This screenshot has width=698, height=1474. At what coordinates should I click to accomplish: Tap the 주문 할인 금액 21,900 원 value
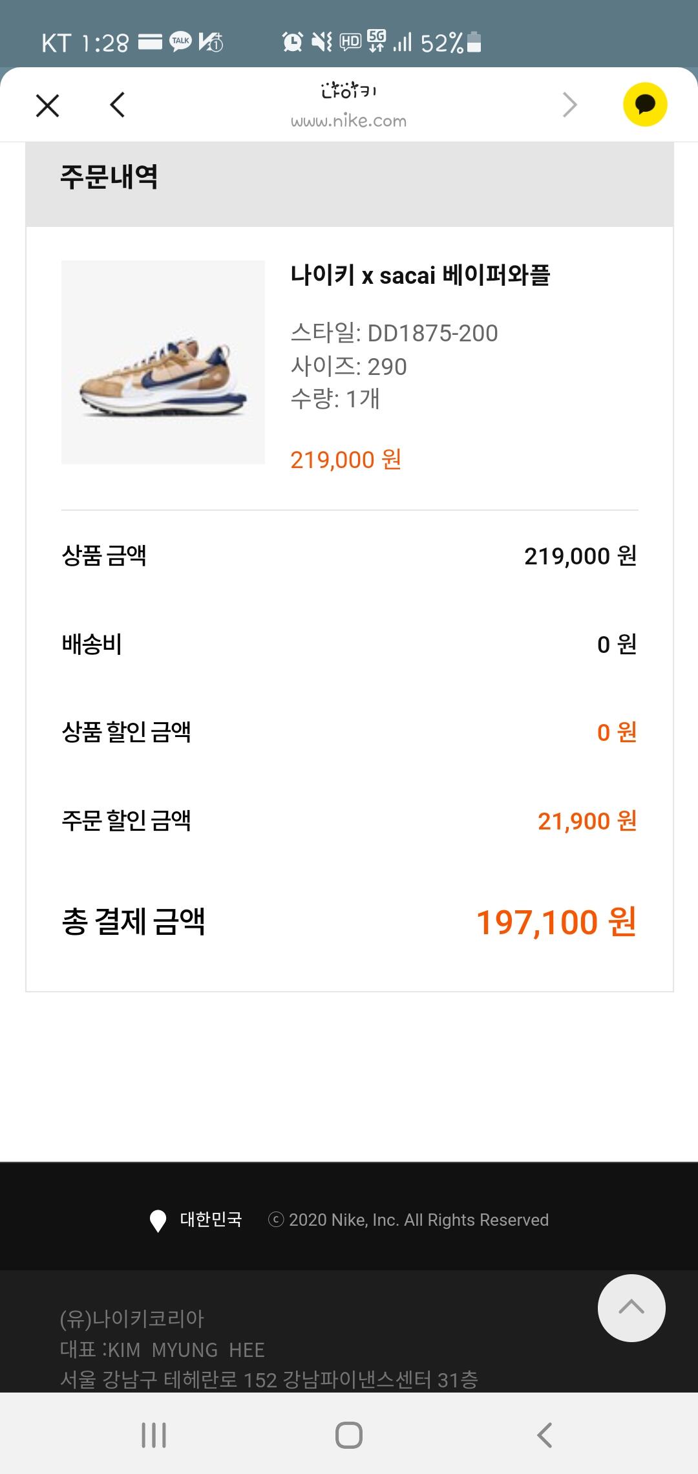(x=587, y=821)
